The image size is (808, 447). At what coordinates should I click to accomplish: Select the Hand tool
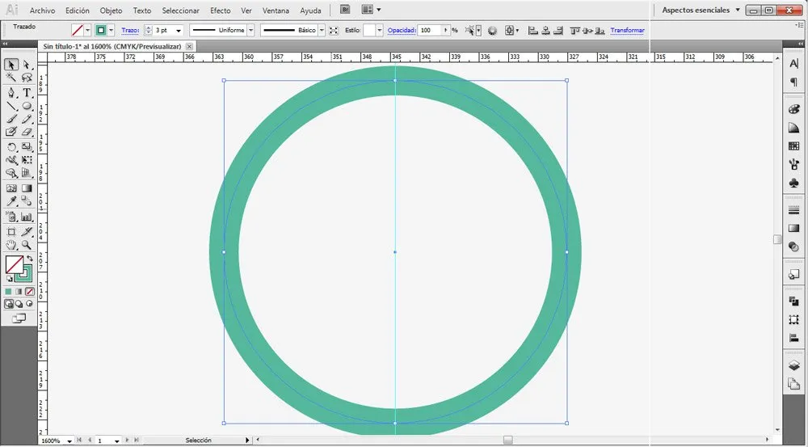(11, 245)
